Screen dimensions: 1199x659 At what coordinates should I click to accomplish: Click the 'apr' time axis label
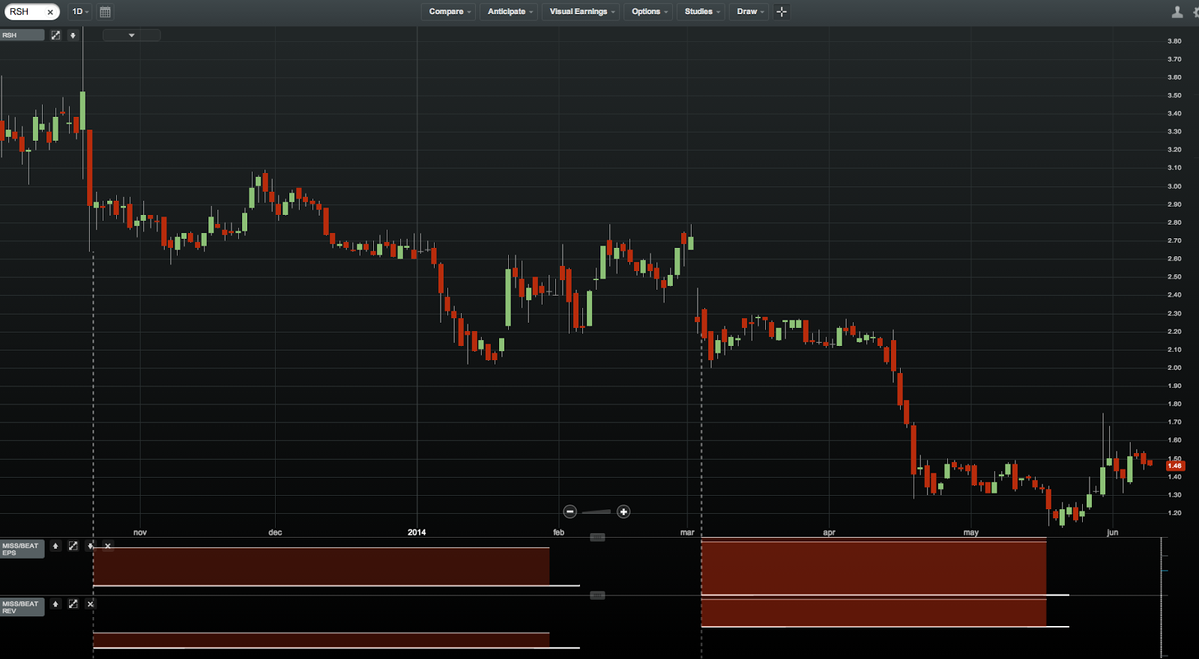829,532
